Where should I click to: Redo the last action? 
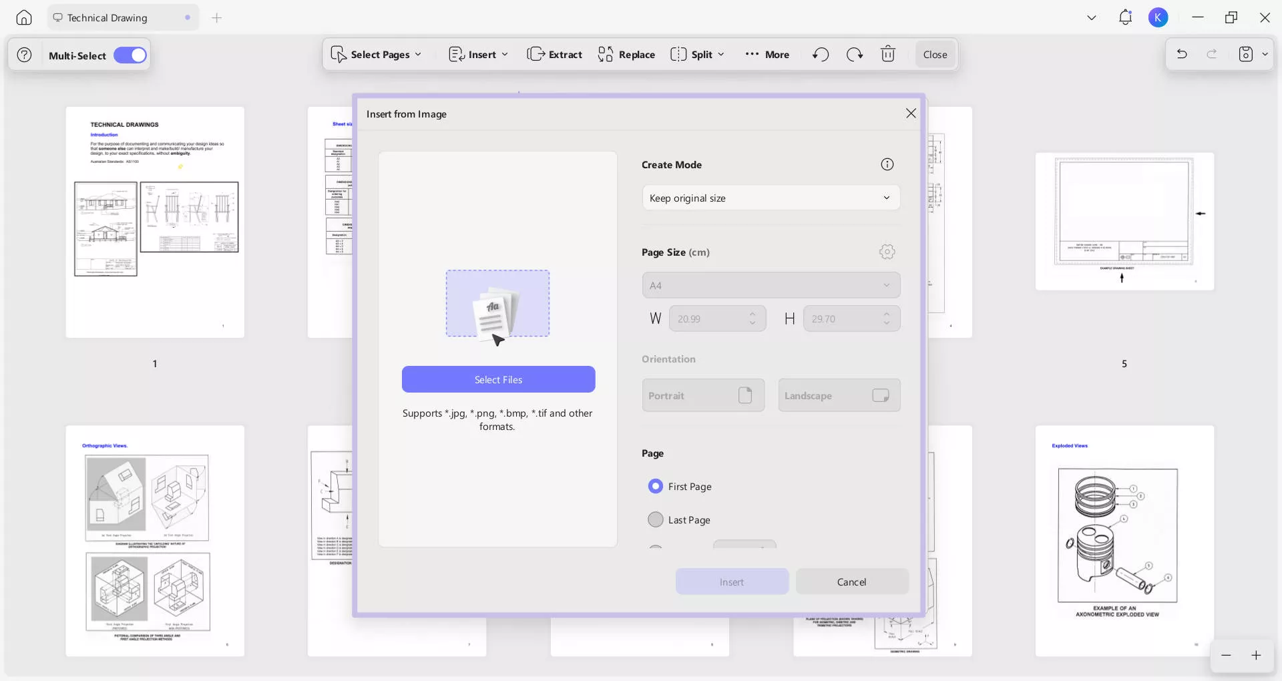click(x=1212, y=54)
